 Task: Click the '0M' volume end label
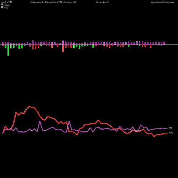[x=170, y=128]
